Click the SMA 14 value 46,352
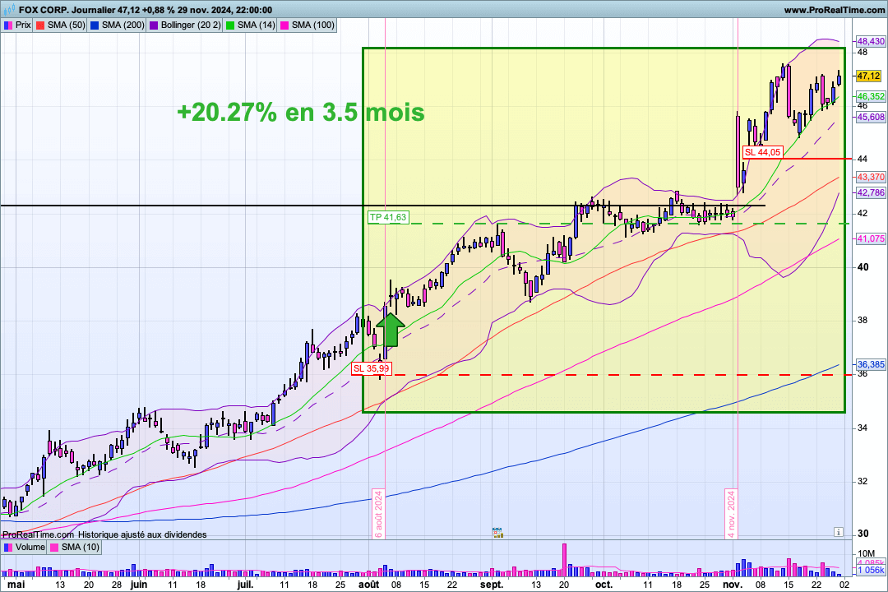 871,96
